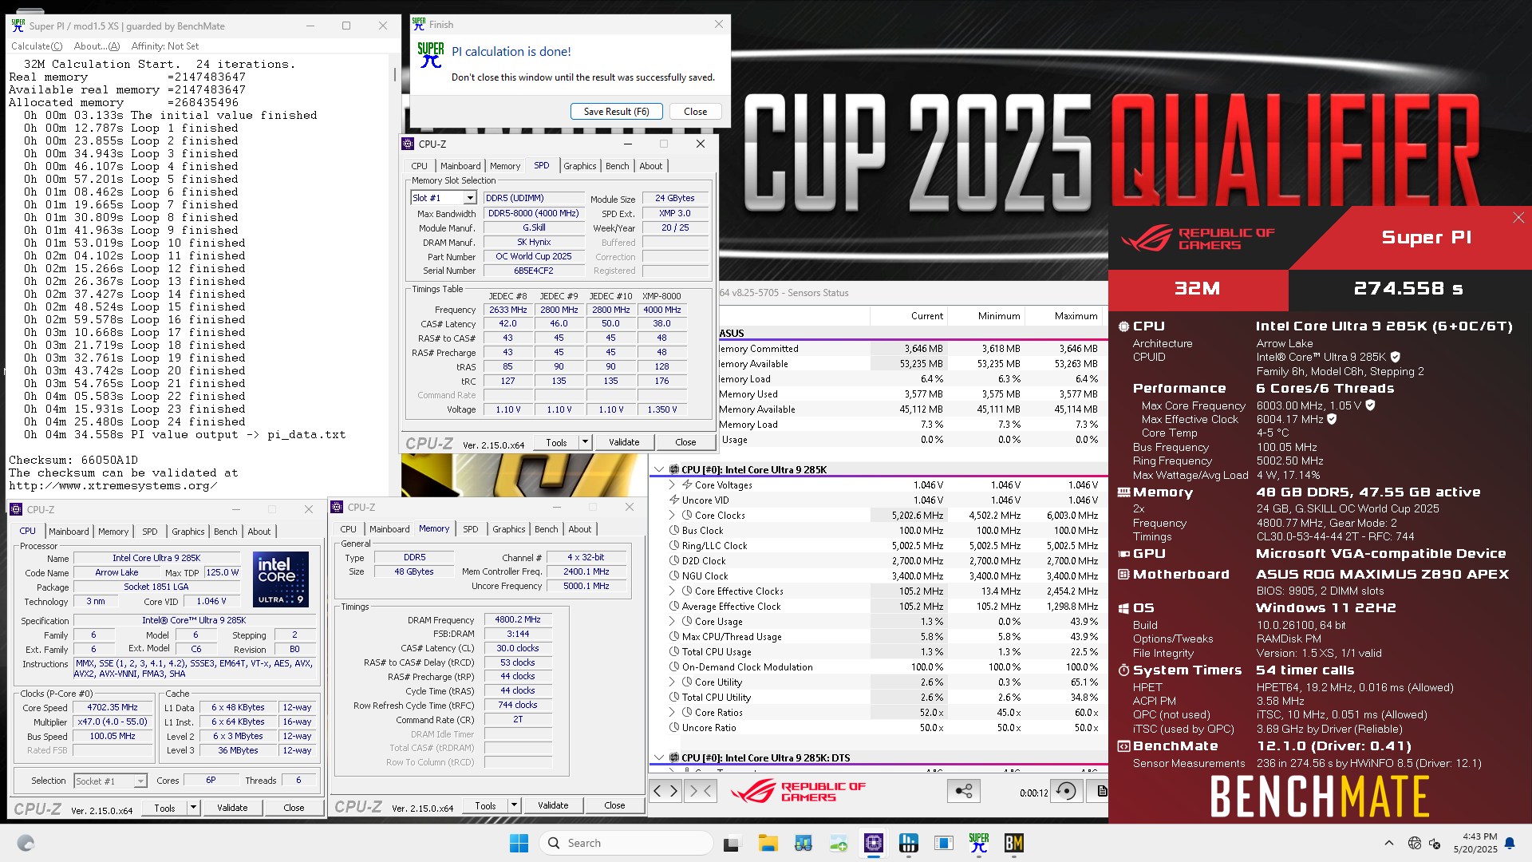Click Tools button in CPU-Z SPD window
The height and width of the screenshot is (862, 1532).
556,442
